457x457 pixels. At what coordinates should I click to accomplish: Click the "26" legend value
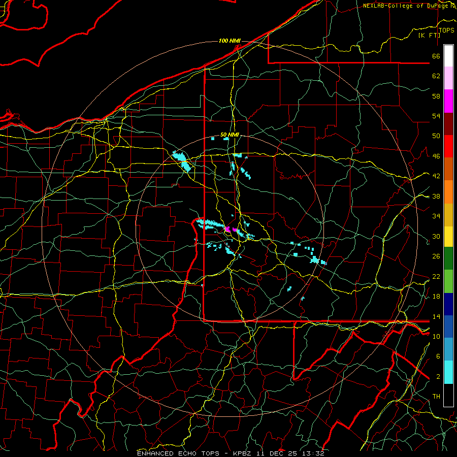point(436,256)
